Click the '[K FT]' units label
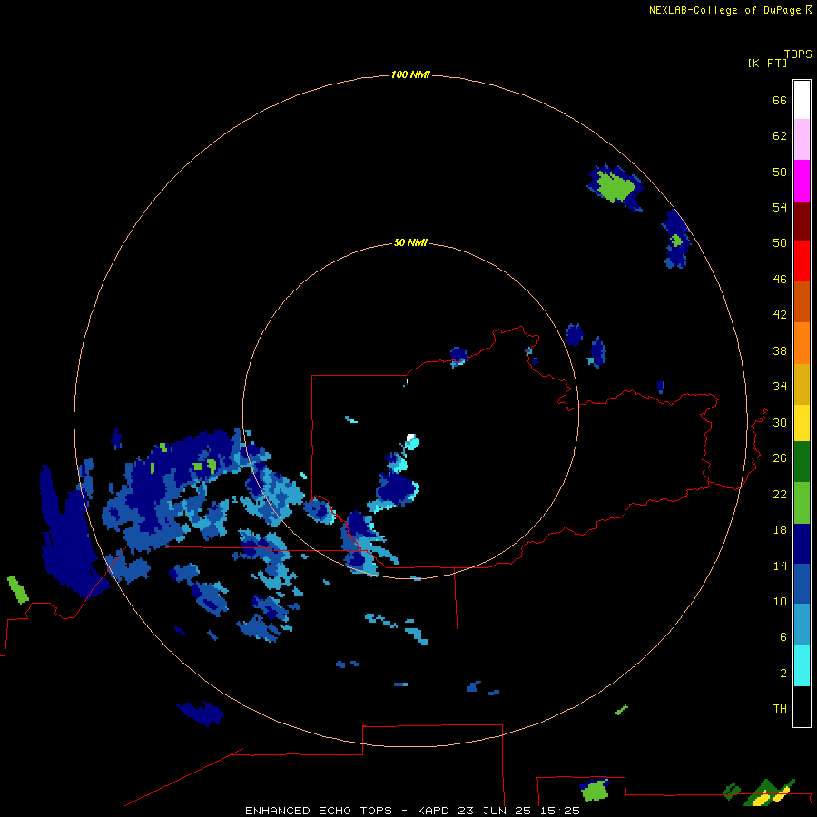817x817 pixels. pyautogui.click(x=767, y=64)
